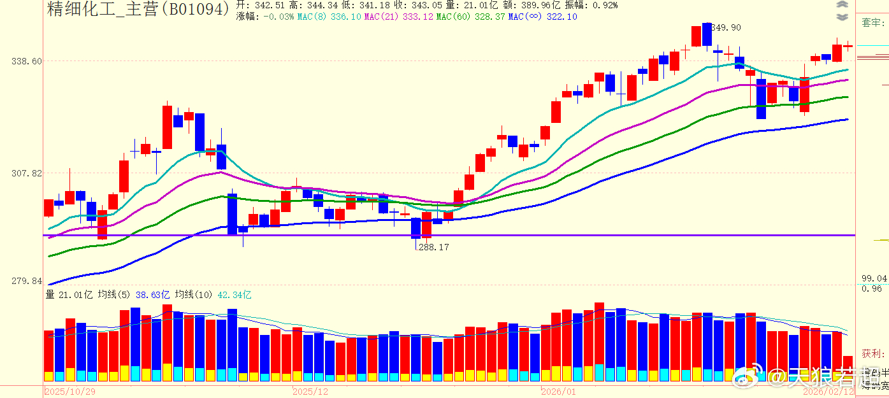Viewport: 889px width, 398px height.
Task: Click the 开: 342.51 open price value
Action: pyautogui.click(x=261, y=5)
